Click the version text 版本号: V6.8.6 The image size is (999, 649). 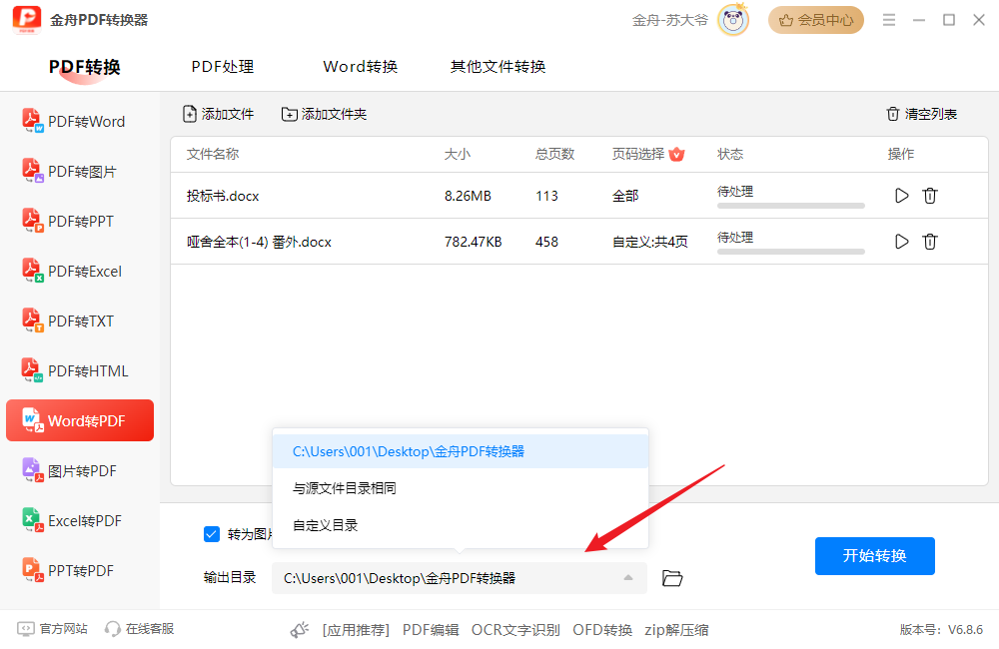pos(941,630)
